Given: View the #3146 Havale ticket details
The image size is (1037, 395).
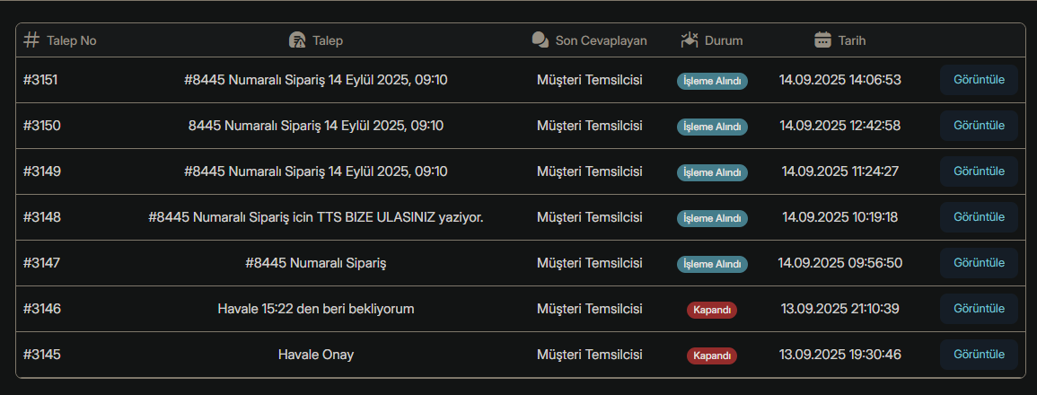Looking at the screenshot, I should click(x=978, y=309).
